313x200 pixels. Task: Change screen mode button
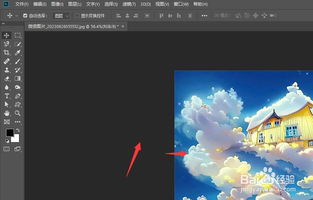click(x=18, y=149)
